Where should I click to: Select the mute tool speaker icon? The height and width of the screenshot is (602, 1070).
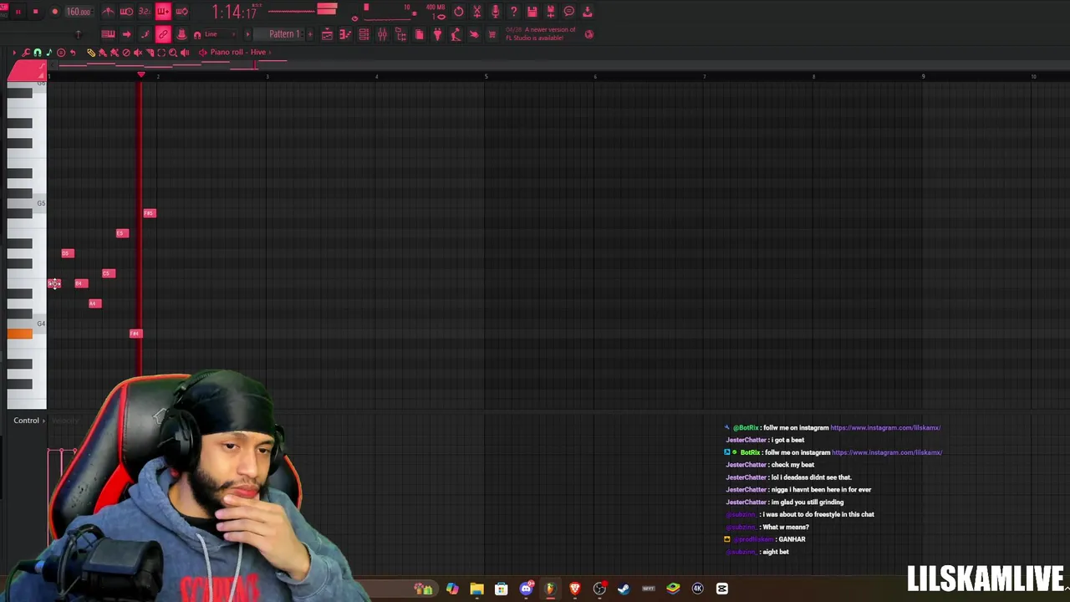(x=138, y=53)
